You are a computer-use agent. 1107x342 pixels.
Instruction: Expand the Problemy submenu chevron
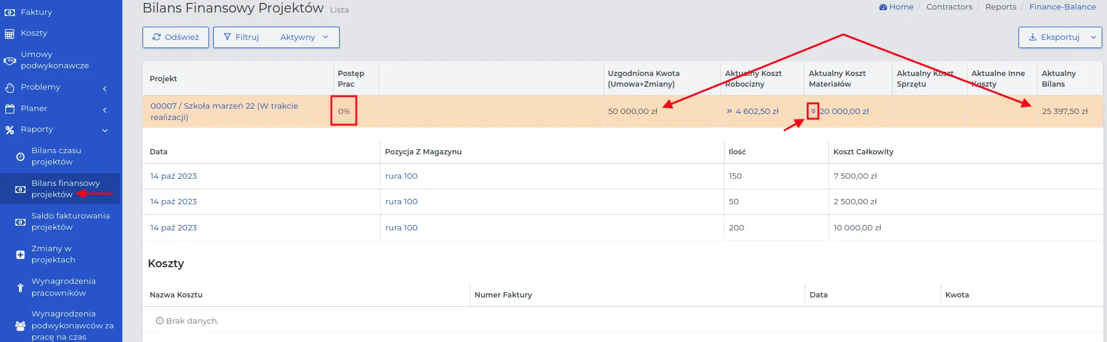coord(105,88)
